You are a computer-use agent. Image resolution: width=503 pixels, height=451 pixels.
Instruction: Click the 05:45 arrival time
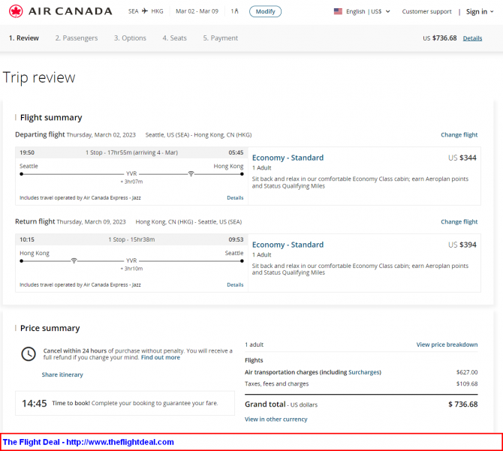click(236, 152)
